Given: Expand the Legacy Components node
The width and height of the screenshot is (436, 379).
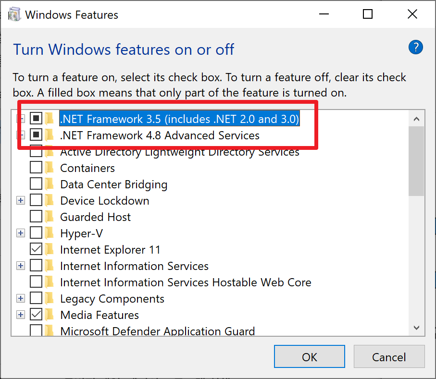Looking at the screenshot, I should pos(20,298).
